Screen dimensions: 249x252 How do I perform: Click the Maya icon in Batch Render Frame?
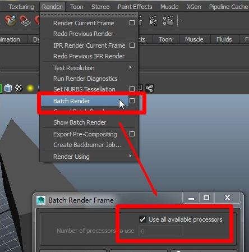tap(41, 200)
